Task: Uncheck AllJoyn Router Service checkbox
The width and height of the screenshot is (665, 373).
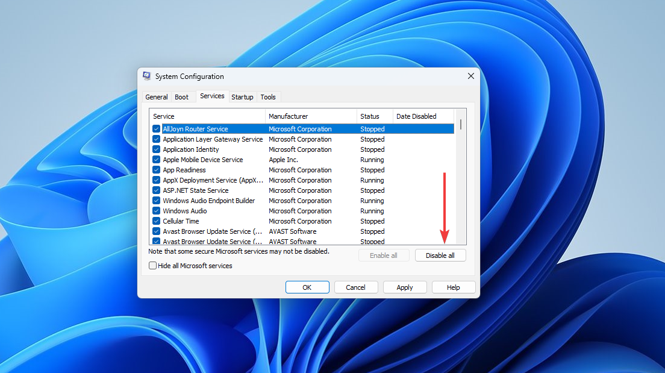Action: [156, 128]
